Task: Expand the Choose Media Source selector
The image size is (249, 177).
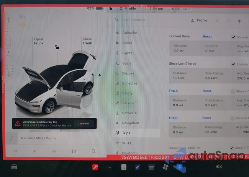Action: tap(38, 138)
